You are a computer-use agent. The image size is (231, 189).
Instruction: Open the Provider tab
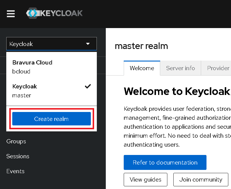(218, 68)
